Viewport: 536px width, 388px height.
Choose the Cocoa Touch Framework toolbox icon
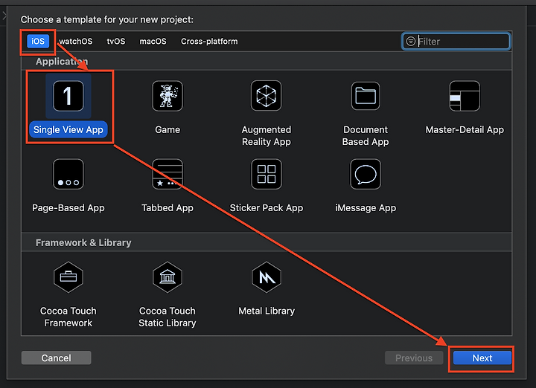pyautogui.click(x=68, y=277)
